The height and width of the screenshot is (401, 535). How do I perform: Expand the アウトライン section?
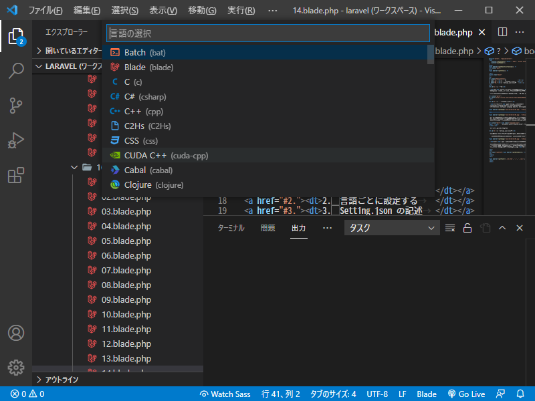118,380
